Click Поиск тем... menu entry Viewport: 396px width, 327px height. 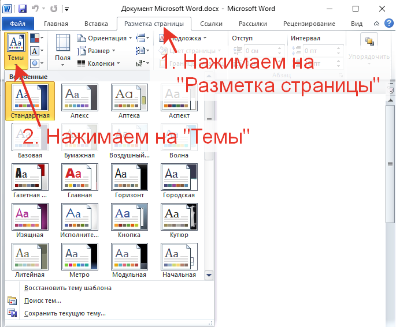(x=42, y=300)
